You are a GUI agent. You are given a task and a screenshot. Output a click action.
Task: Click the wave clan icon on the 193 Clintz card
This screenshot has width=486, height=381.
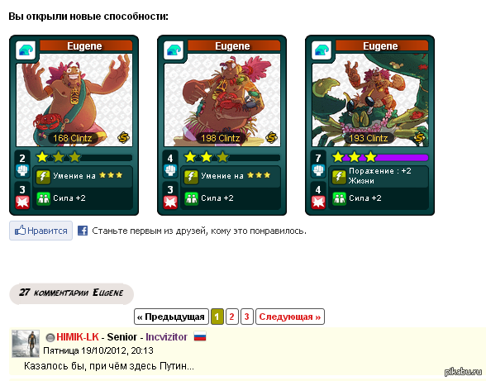[x=322, y=50]
